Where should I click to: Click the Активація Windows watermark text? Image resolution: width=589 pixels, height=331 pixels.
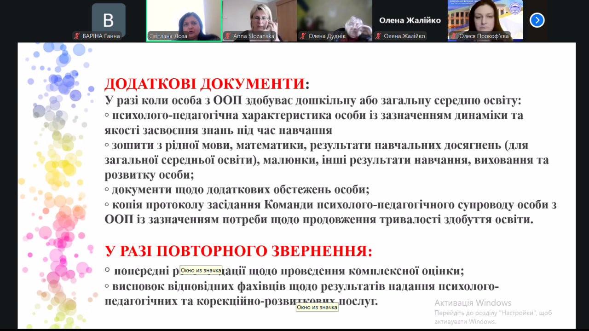(x=473, y=302)
